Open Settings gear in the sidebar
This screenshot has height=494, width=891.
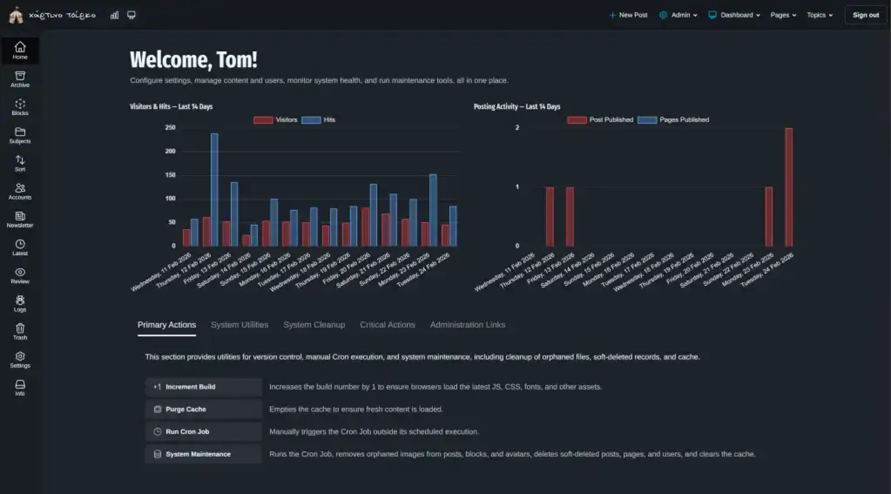point(20,360)
